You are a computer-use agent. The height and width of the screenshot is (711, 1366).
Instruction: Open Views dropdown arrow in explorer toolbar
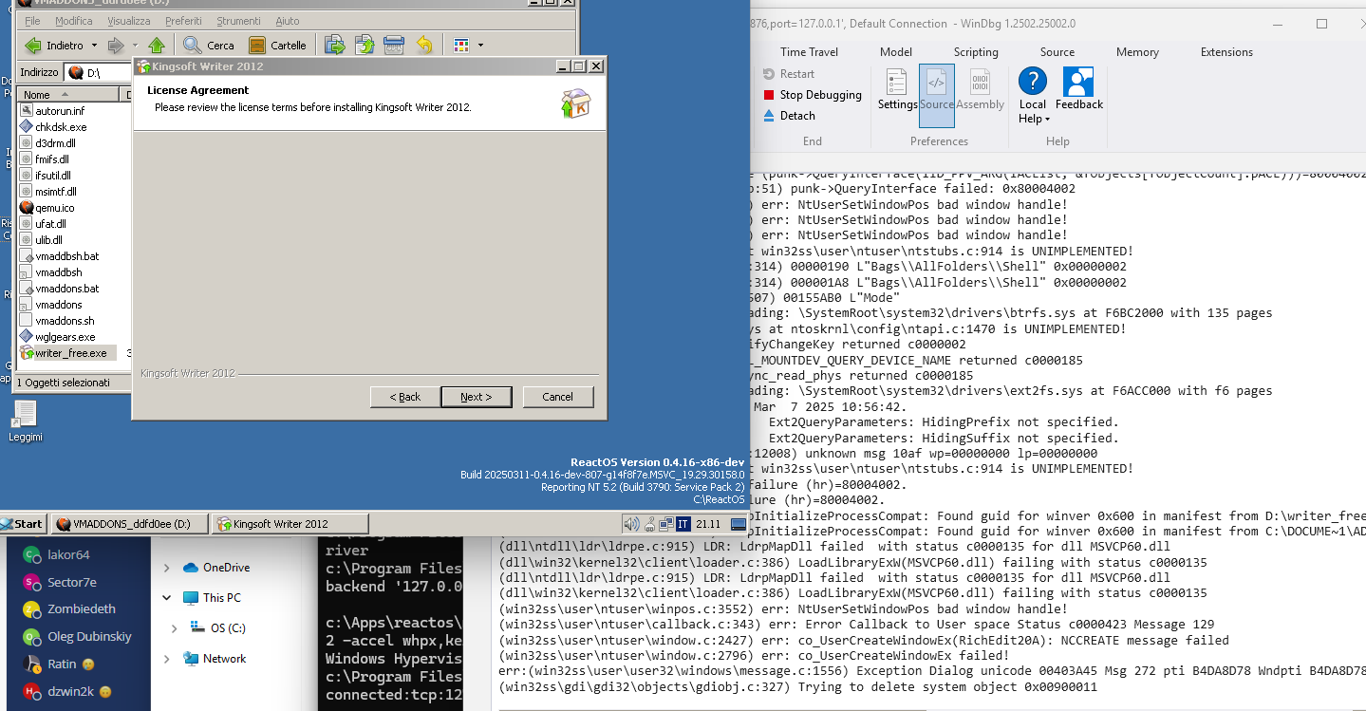[480, 45]
